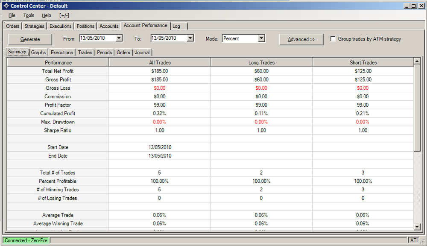
Task: Switch to the Strategies tab
Action: tap(34, 26)
